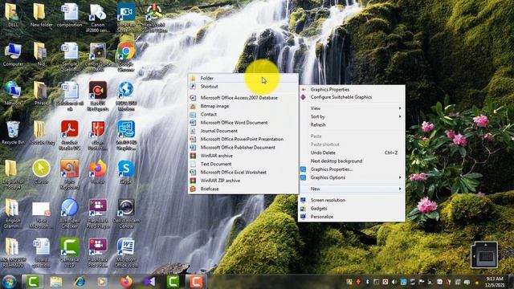Screen dimensions: 514x289
Task: Select the Network desktop icon
Action: 13,93
